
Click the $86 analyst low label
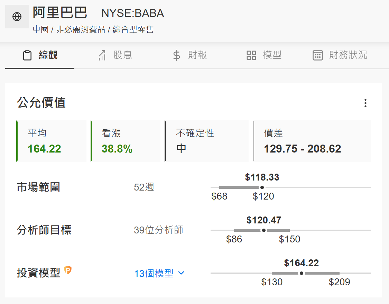pos(234,239)
